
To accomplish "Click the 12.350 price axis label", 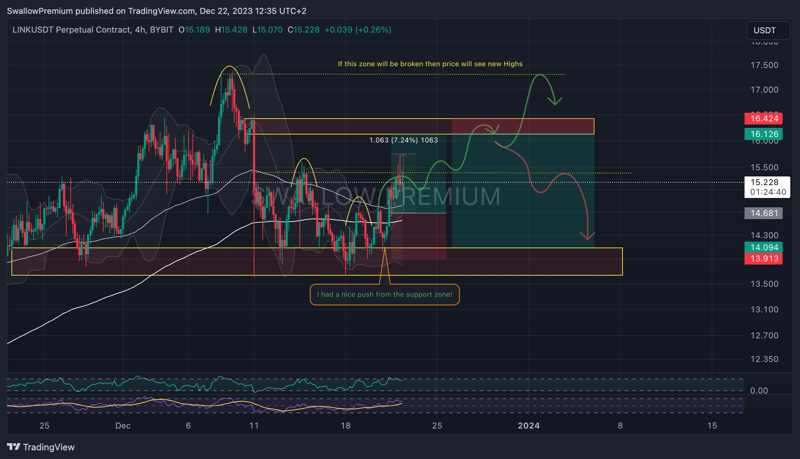I will tap(764, 359).
